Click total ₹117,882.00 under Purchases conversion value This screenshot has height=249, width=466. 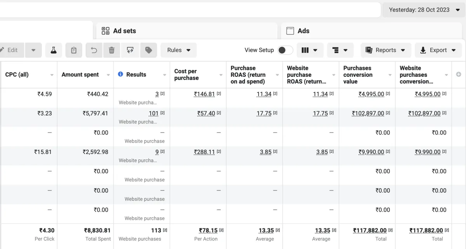370,230
